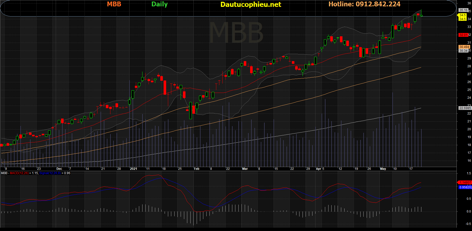Click the Dec marker on date axis

[x=59, y=169]
